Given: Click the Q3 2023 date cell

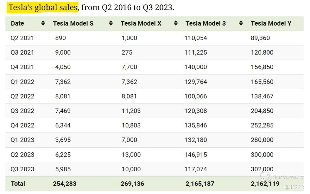Looking at the screenshot, I should [x=22, y=169].
